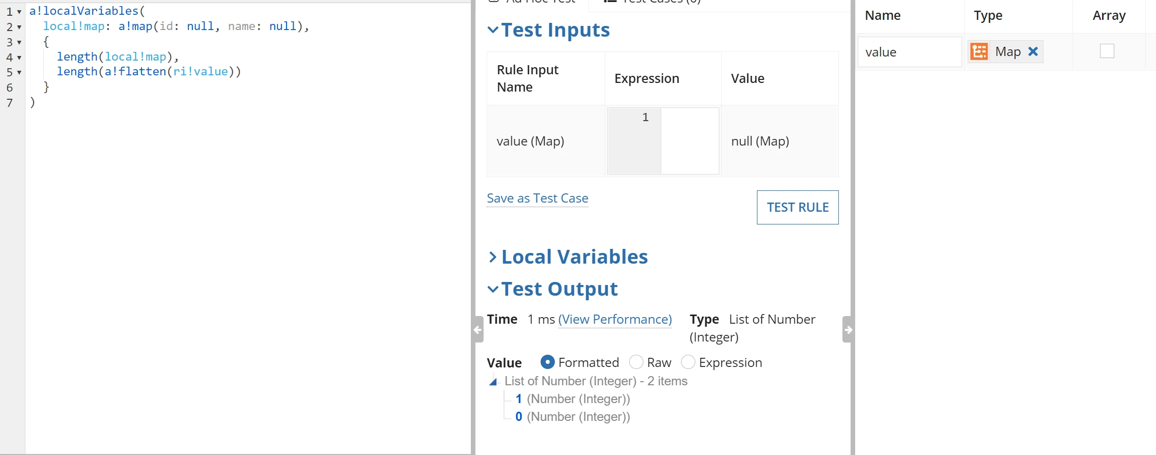Select the Formatted radio button
Viewport: 1156px width, 455px height.
tap(547, 362)
